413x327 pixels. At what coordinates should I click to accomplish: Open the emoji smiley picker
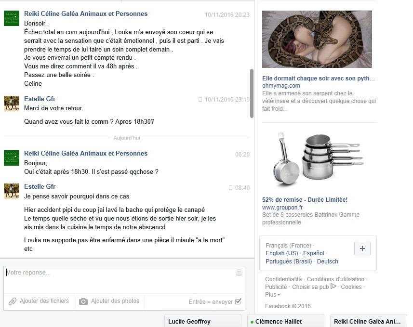click(239, 273)
